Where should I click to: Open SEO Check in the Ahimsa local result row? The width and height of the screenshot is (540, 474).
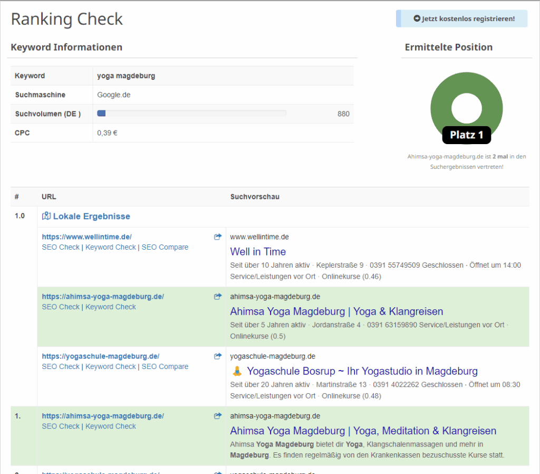pyautogui.click(x=61, y=307)
